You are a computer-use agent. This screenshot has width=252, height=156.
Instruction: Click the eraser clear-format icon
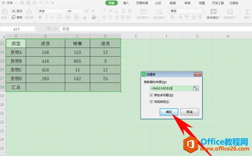[x=94, y=17]
